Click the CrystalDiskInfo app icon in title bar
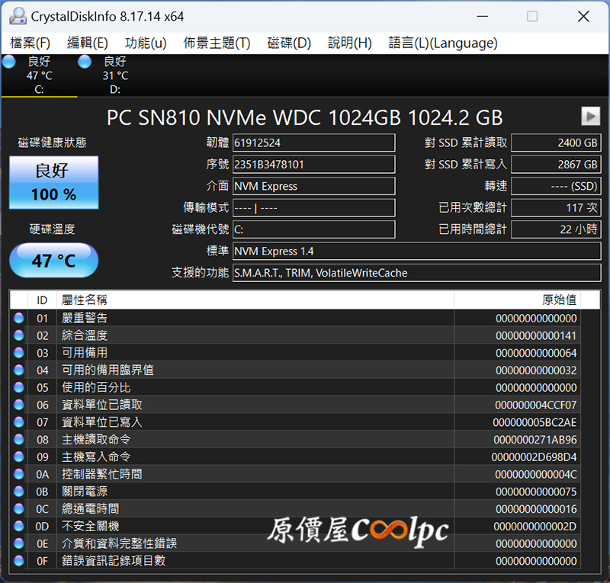 tap(18, 16)
